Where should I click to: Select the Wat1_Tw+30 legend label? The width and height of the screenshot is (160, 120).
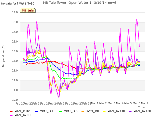coord(142,111)
